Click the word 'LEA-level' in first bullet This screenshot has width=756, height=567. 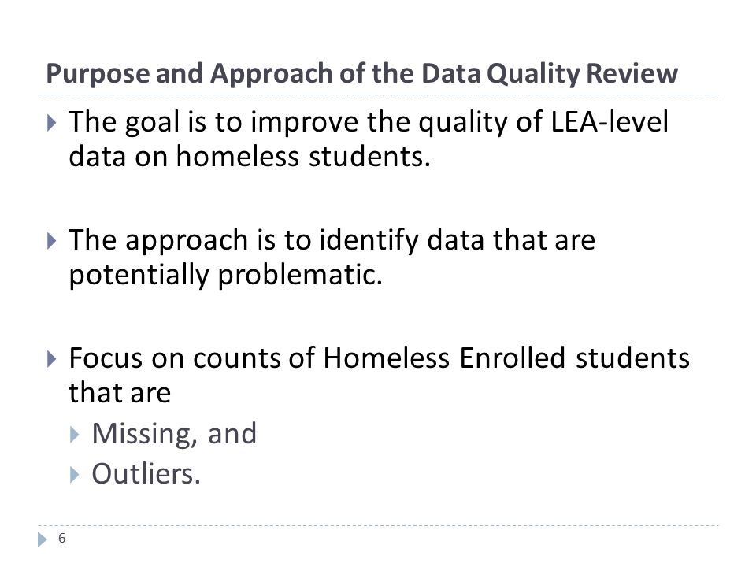point(610,121)
